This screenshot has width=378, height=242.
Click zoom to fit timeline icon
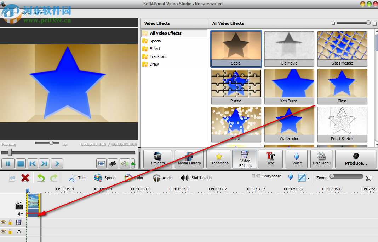pos(368,178)
